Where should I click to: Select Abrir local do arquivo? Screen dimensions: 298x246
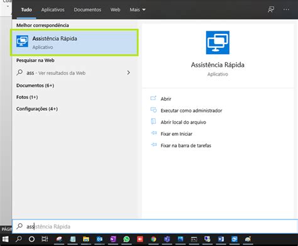coord(183,122)
